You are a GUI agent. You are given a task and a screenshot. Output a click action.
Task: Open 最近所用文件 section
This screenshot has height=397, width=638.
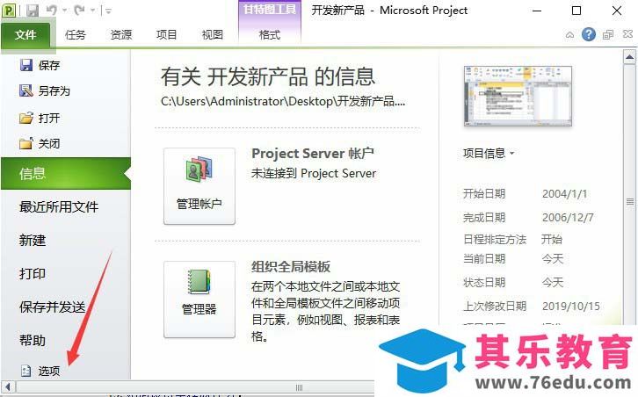59,206
